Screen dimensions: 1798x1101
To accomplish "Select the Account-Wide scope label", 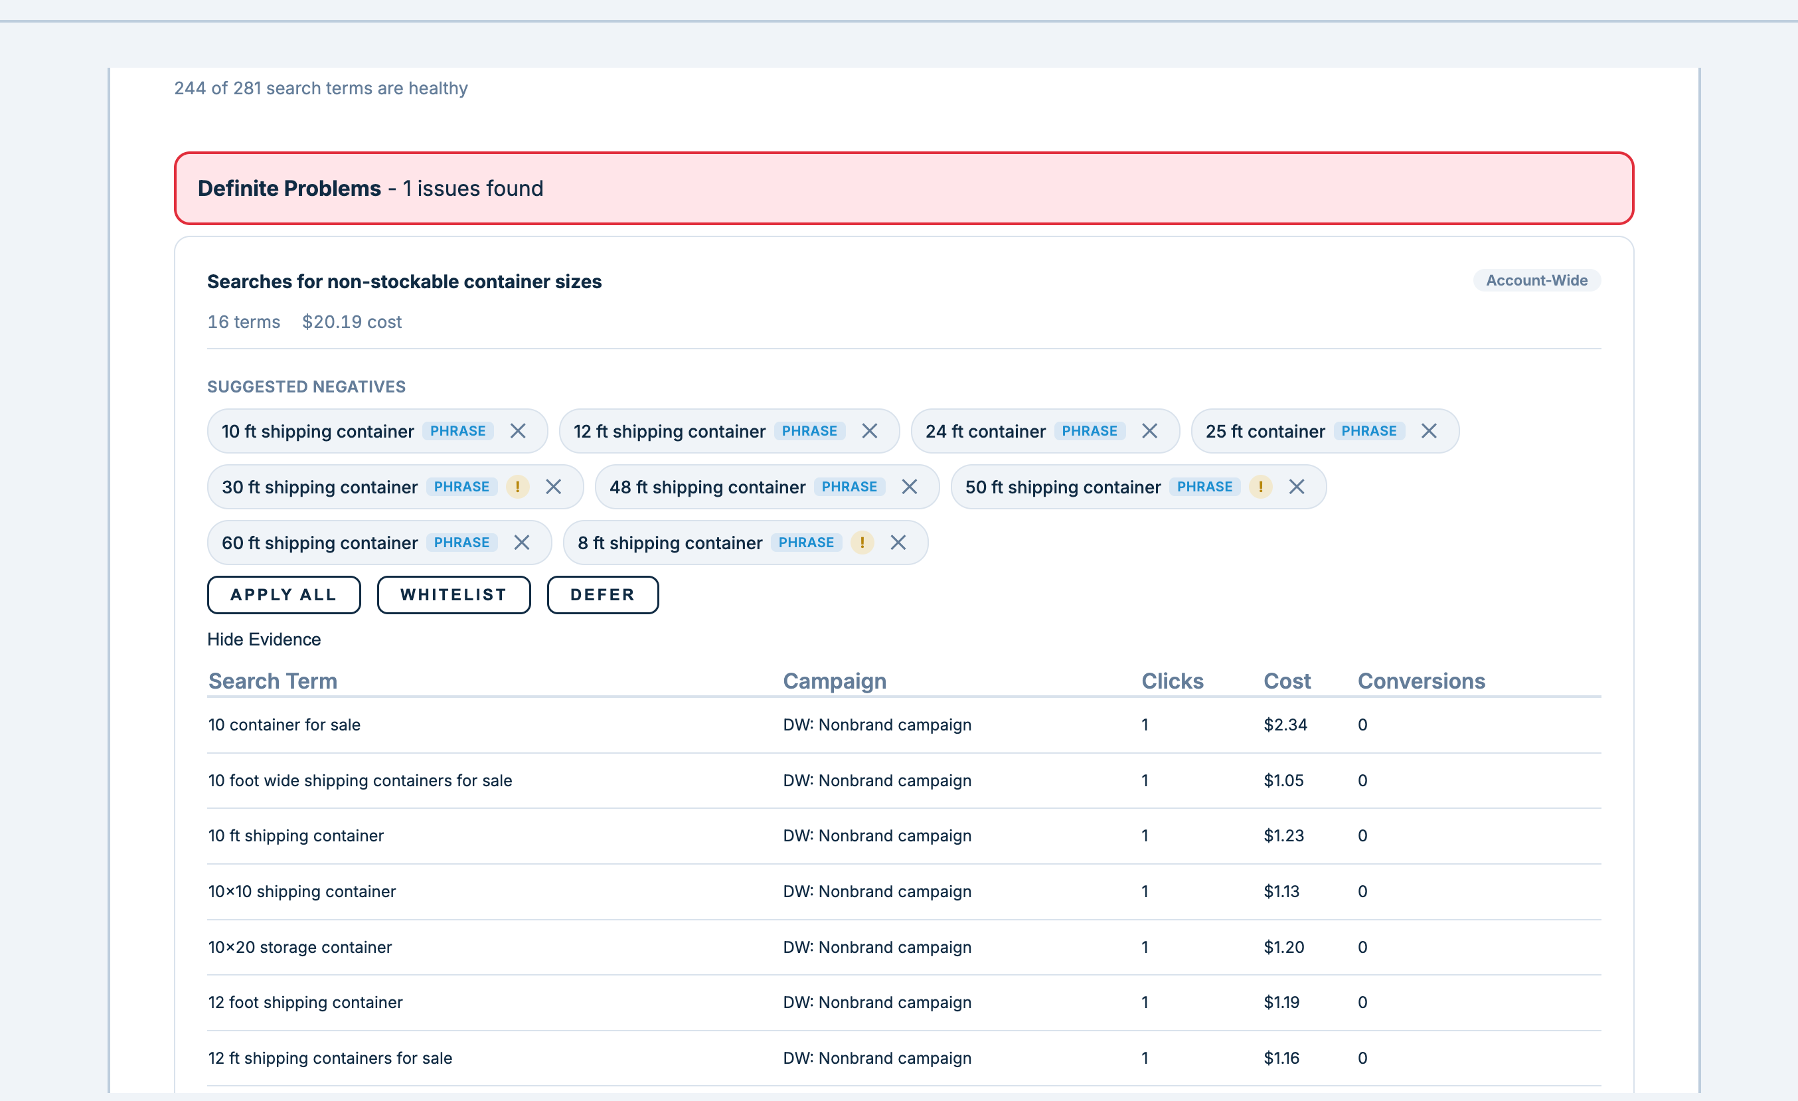I will [1536, 280].
